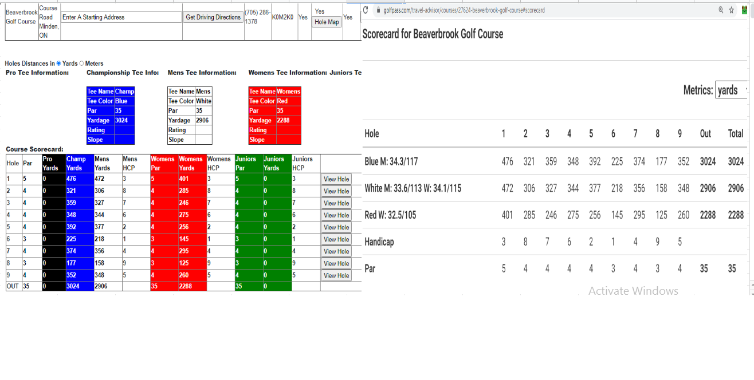
Task: Open the zoom magnifier icon in address bar
Action: 721,10
